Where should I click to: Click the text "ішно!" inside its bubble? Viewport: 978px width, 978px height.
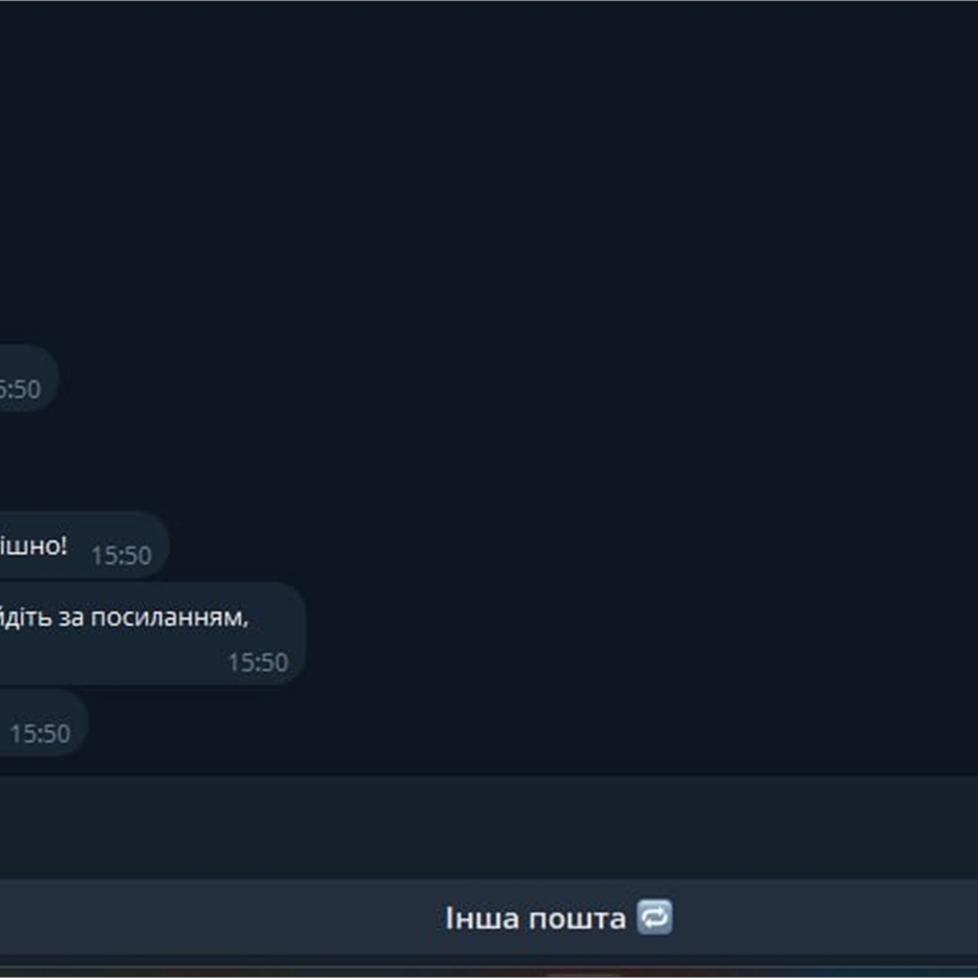[x=34, y=546]
